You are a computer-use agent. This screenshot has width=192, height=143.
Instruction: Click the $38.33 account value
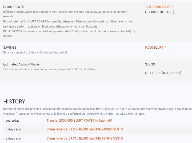pyautogui.click(x=150, y=64)
